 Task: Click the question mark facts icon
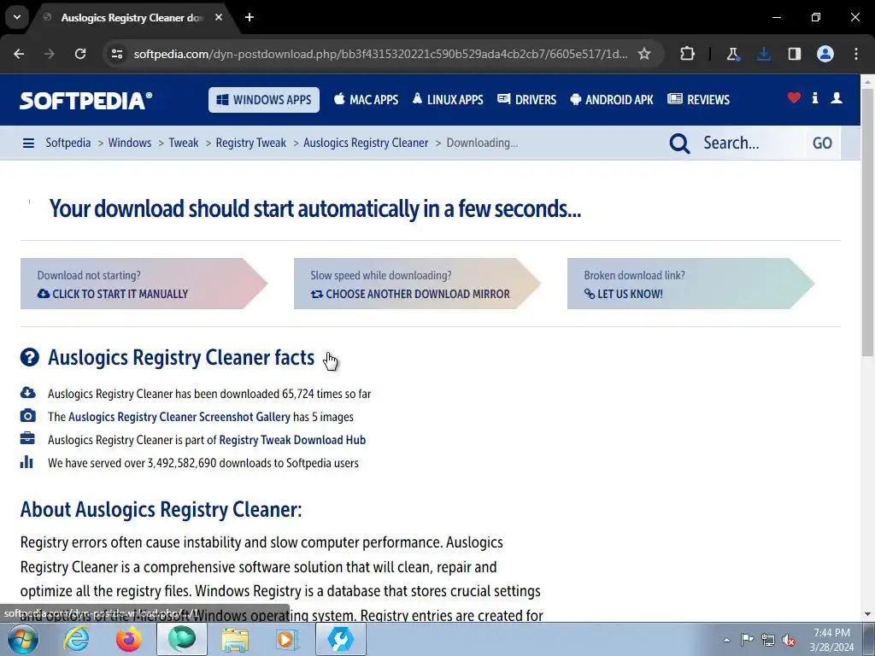[30, 357]
